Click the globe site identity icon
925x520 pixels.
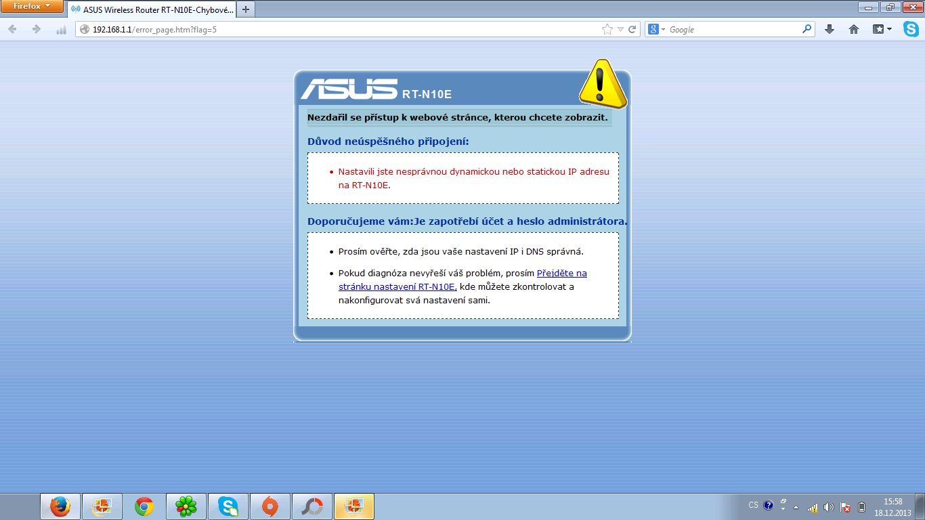click(84, 30)
